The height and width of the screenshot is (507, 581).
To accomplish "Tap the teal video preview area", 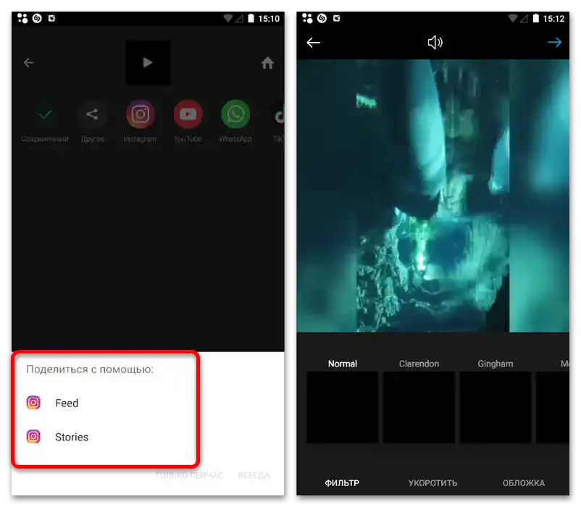I will point(432,196).
